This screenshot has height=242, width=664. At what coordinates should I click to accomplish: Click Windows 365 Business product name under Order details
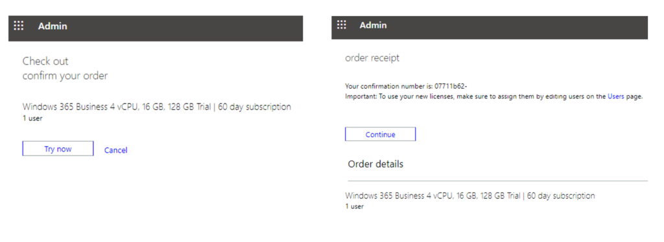(x=470, y=196)
